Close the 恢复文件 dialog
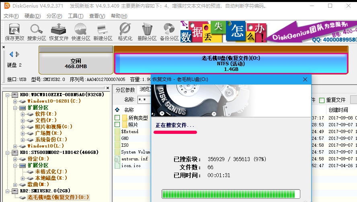Image resolution: width=357 pixels, height=202 pixels. pyautogui.click(x=305, y=79)
